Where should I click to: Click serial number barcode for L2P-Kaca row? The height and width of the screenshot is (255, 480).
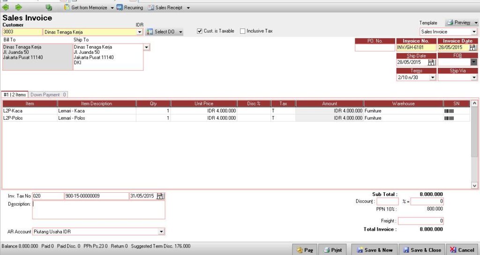click(449, 111)
